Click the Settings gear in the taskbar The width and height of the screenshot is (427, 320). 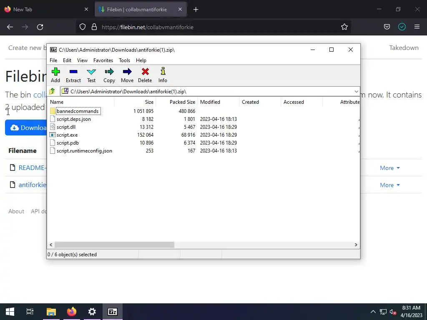(92, 312)
